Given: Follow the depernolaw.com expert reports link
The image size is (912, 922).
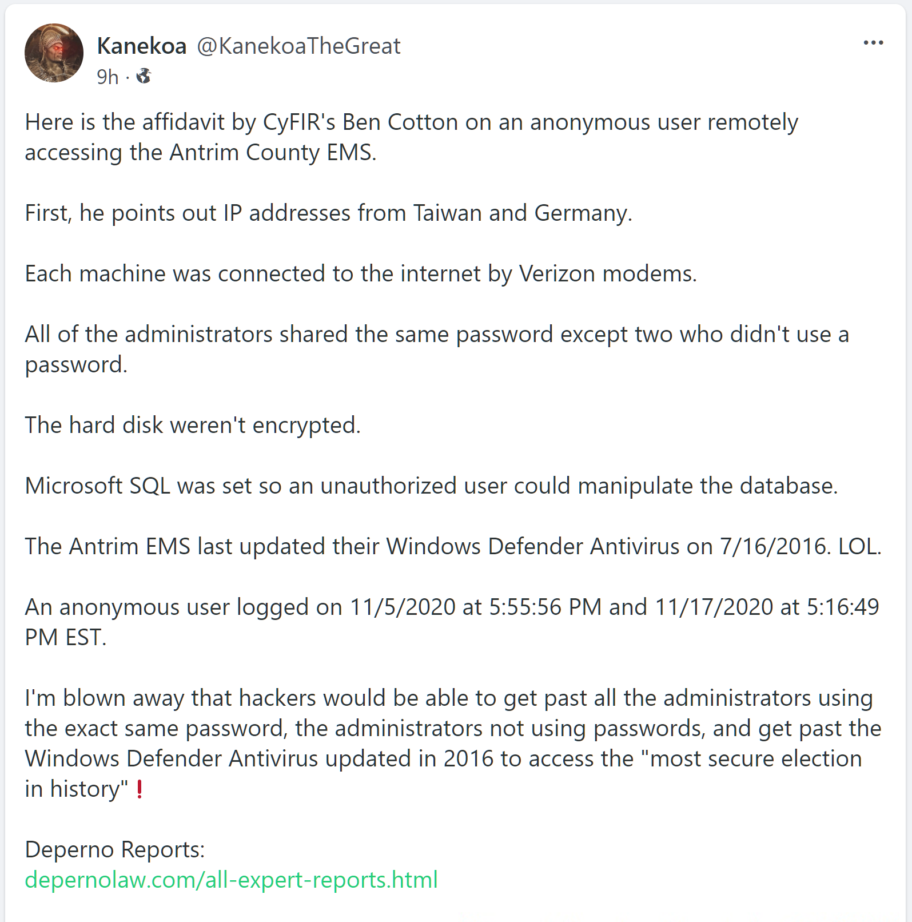Looking at the screenshot, I should (231, 880).
